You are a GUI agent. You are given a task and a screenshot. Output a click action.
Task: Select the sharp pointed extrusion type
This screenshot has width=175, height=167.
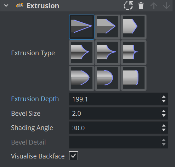[x=82, y=27]
